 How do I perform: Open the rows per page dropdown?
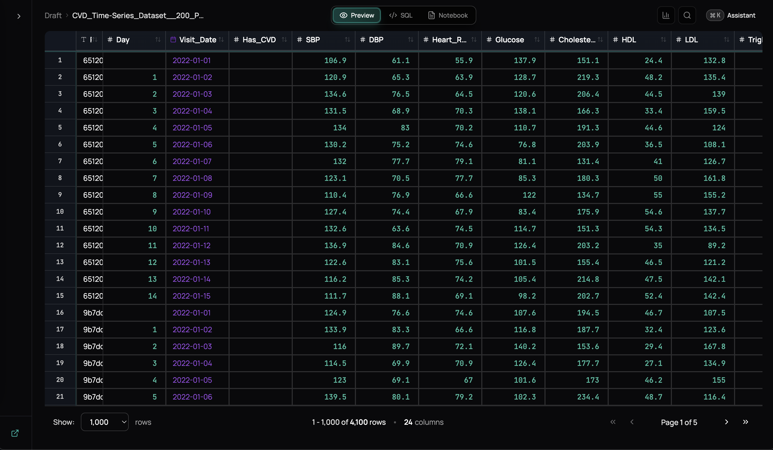pyautogui.click(x=105, y=422)
